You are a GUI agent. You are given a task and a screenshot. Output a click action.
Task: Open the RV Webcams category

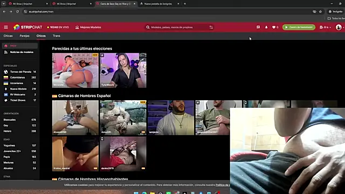(20, 95)
